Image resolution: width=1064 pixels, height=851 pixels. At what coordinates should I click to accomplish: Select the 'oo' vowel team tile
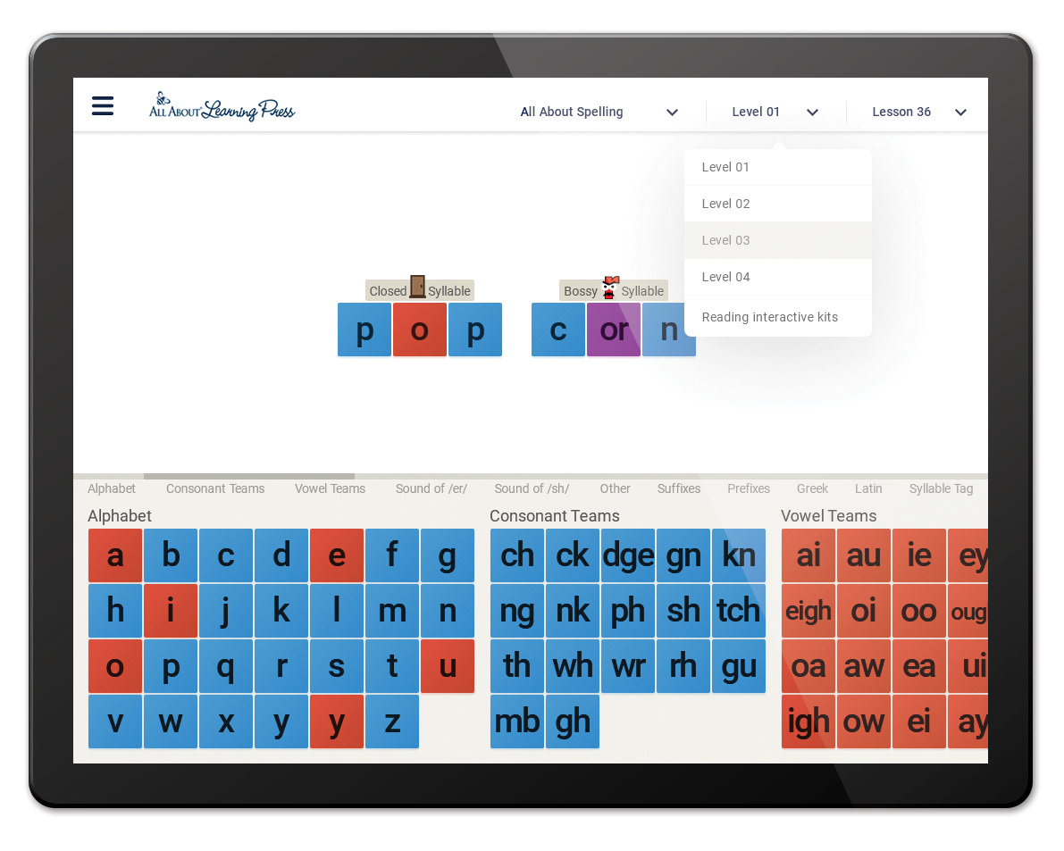tap(918, 610)
